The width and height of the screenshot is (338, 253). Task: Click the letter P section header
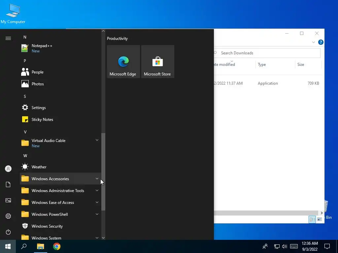coord(25,61)
